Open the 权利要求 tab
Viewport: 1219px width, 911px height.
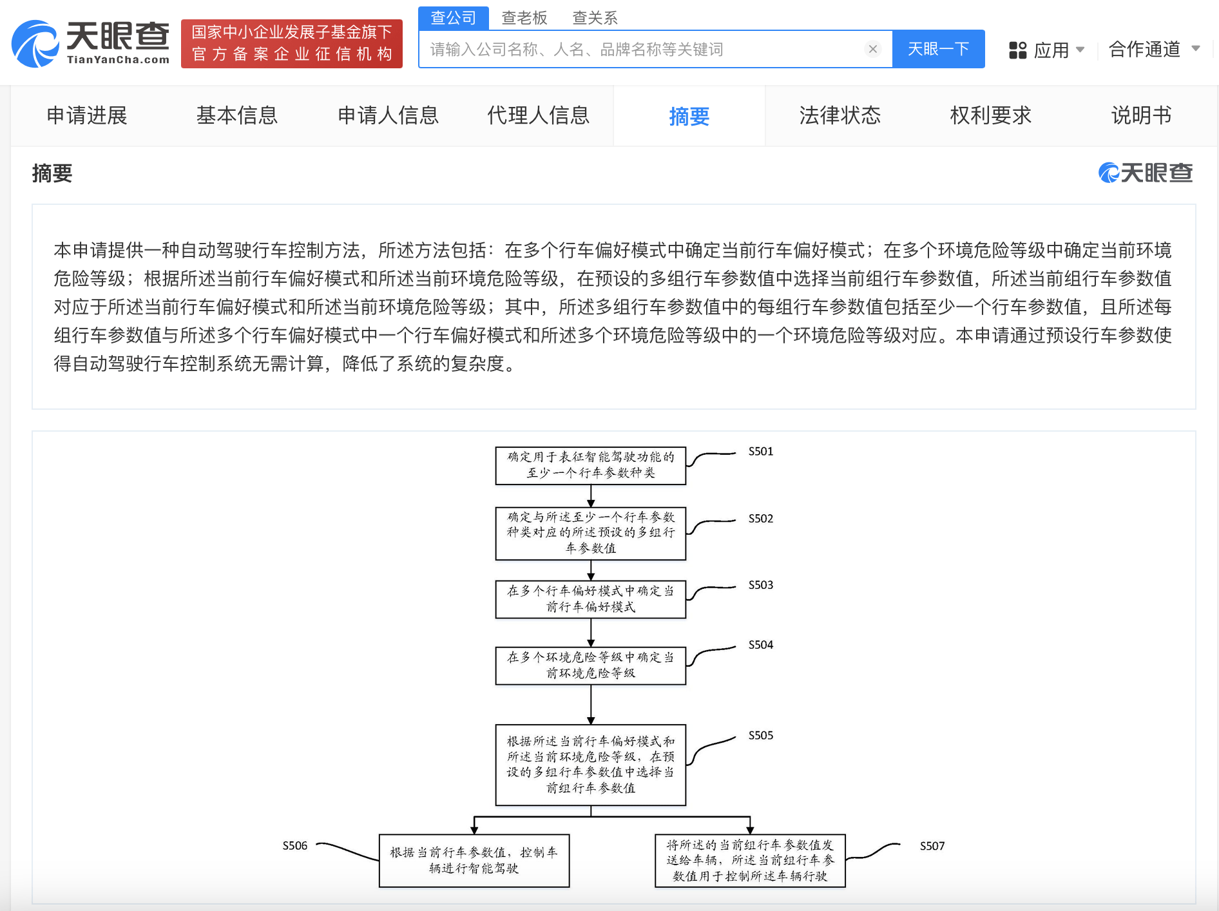pos(990,115)
